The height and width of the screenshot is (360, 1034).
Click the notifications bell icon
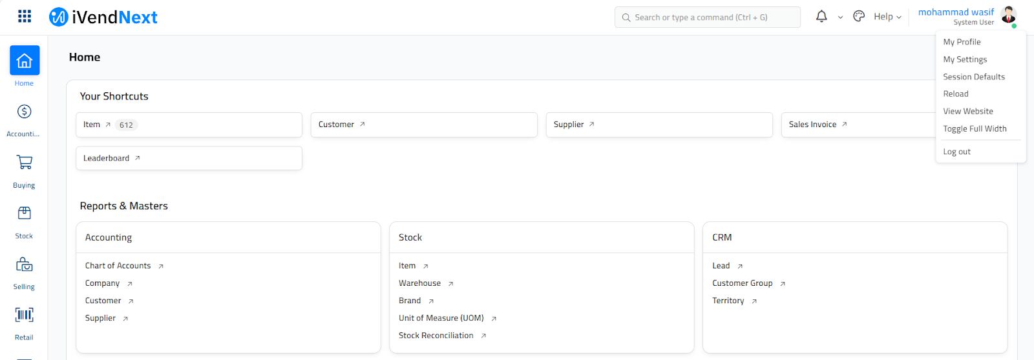(x=821, y=17)
